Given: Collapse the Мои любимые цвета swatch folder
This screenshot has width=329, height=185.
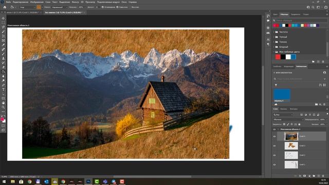Looking at the screenshot, I should pos(274,52).
